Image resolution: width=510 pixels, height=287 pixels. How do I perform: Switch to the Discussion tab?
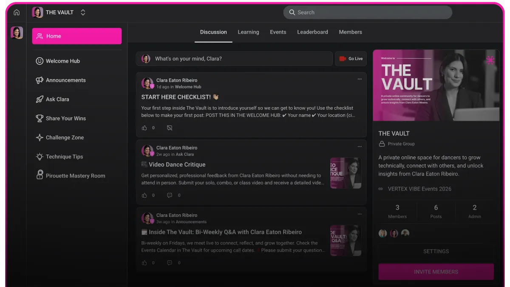coord(213,32)
